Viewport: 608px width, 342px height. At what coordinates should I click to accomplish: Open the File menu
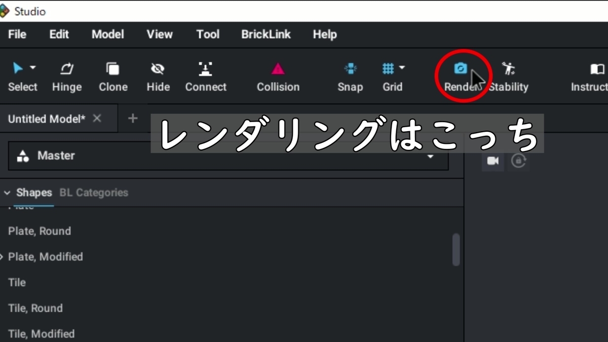(x=17, y=34)
